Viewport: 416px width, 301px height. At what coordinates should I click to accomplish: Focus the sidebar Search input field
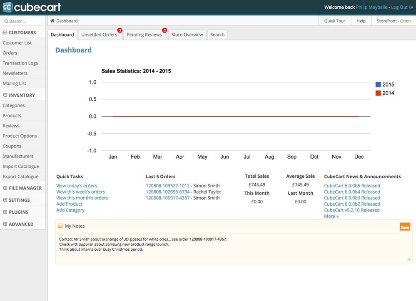(x=25, y=21)
